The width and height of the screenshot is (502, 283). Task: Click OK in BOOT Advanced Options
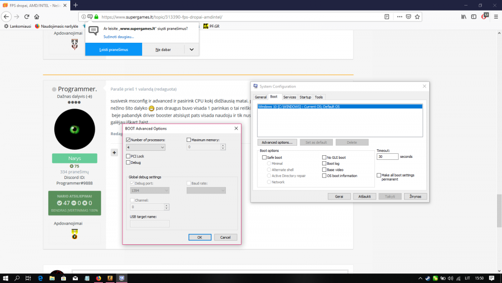200,237
